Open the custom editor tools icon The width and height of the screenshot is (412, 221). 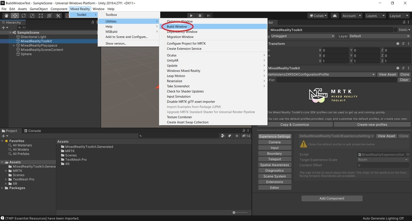(58, 16)
